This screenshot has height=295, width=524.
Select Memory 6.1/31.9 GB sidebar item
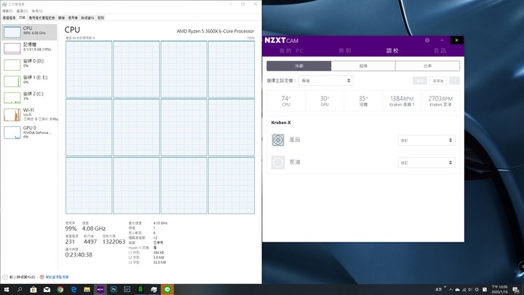[x=29, y=48]
